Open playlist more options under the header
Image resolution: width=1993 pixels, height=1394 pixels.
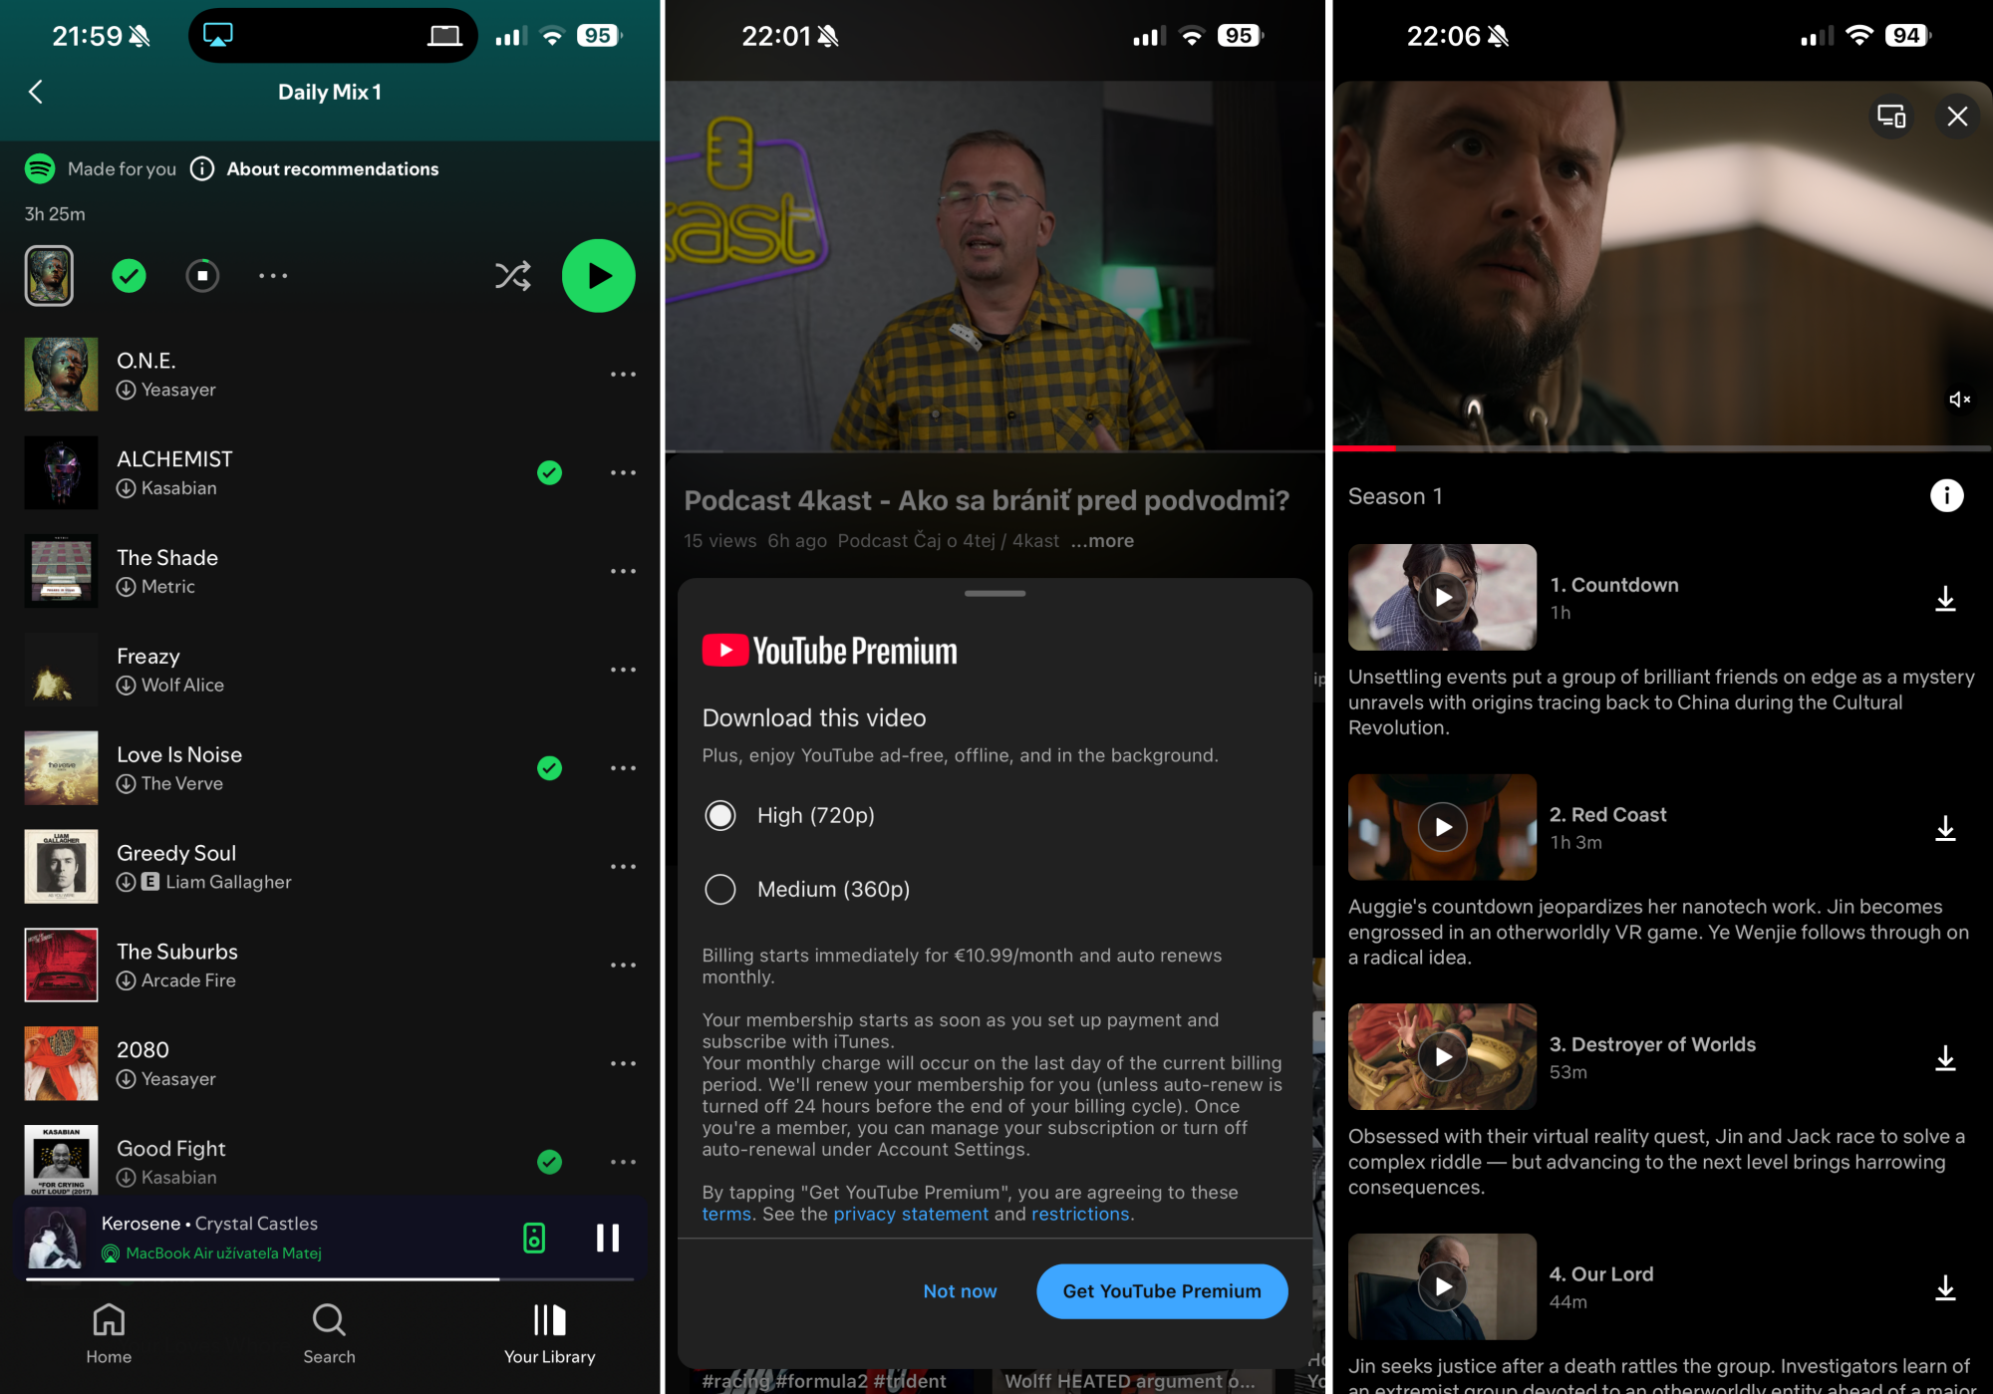[273, 275]
